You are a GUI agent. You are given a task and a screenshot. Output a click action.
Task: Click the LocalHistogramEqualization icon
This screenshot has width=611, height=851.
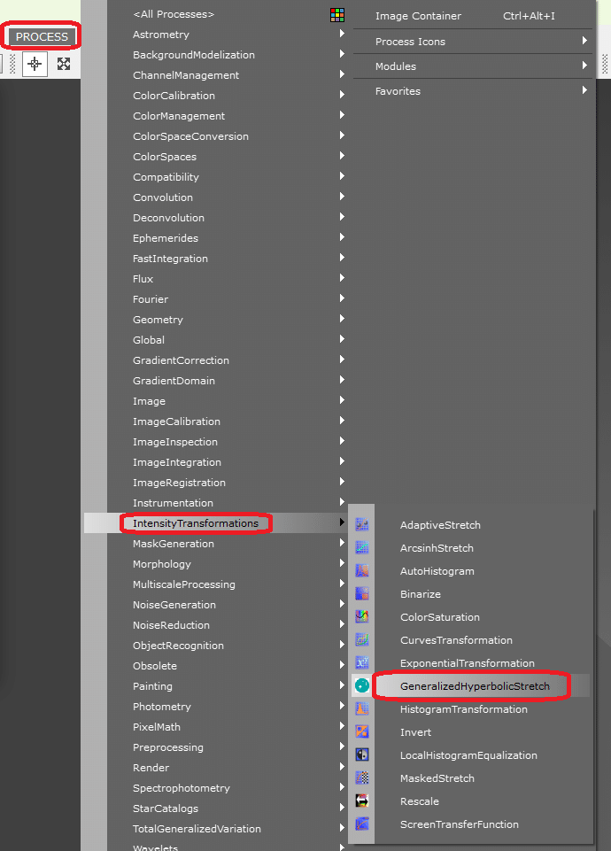[362, 755]
